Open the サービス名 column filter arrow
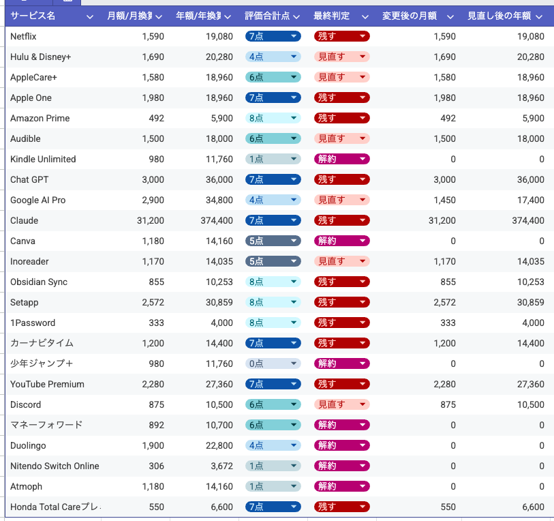This screenshot has width=554, height=521. pyautogui.click(x=90, y=16)
